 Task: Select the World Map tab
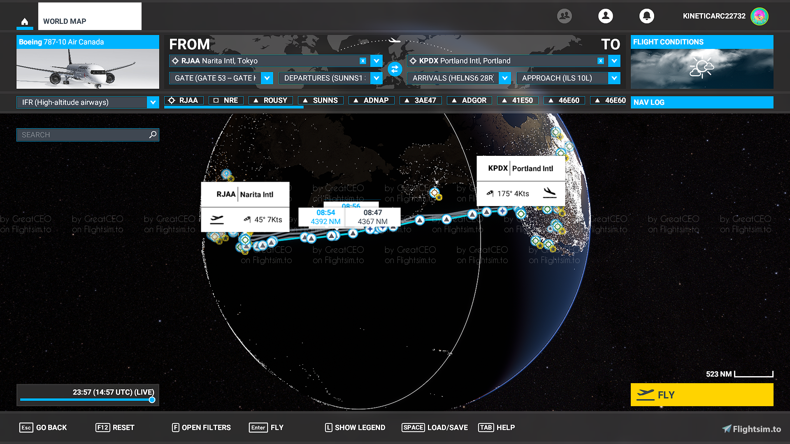tap(90, 16)
